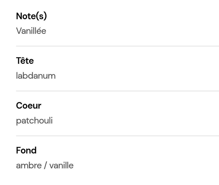Click divider line below Vanillée

tap(117, 46)
